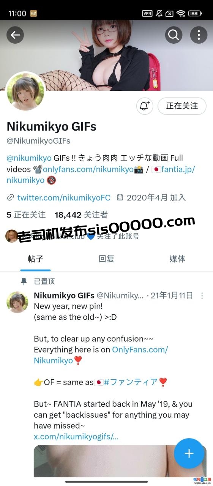Viewport: 213px width, 486px height.
Task: Open the round profile avatar picture
Action: point(26,91)
